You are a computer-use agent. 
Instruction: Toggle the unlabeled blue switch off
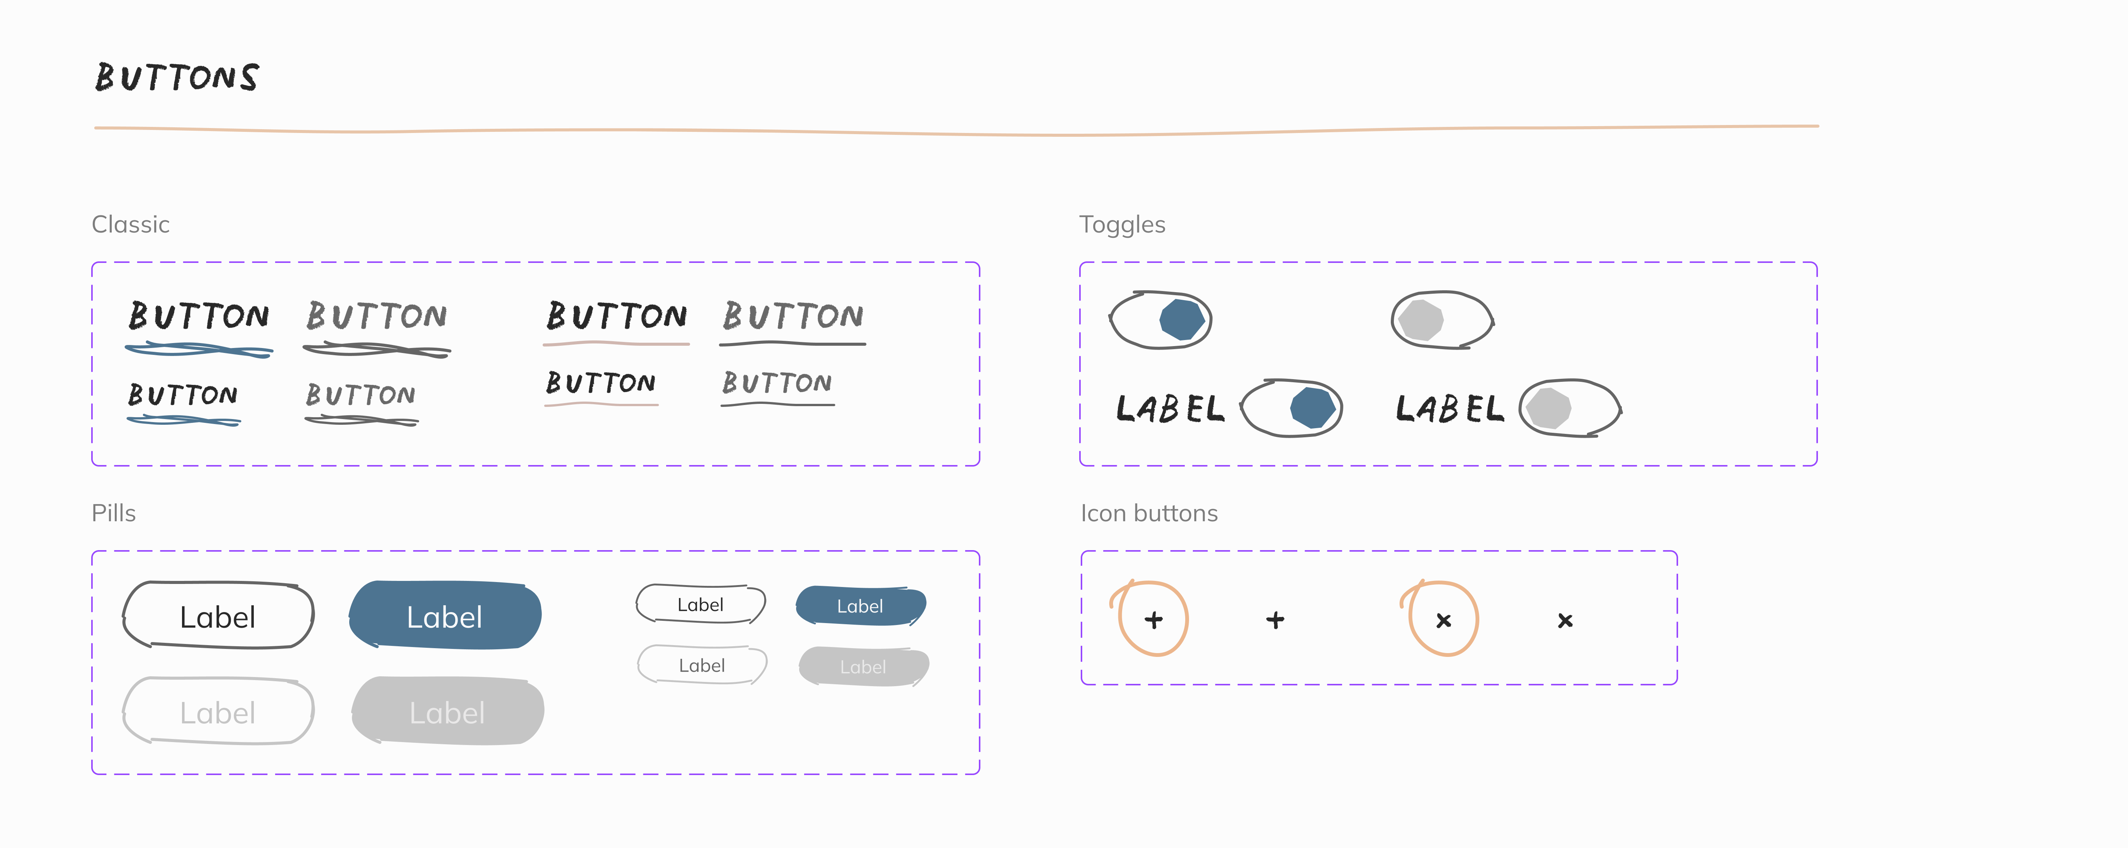[1161, 320]
